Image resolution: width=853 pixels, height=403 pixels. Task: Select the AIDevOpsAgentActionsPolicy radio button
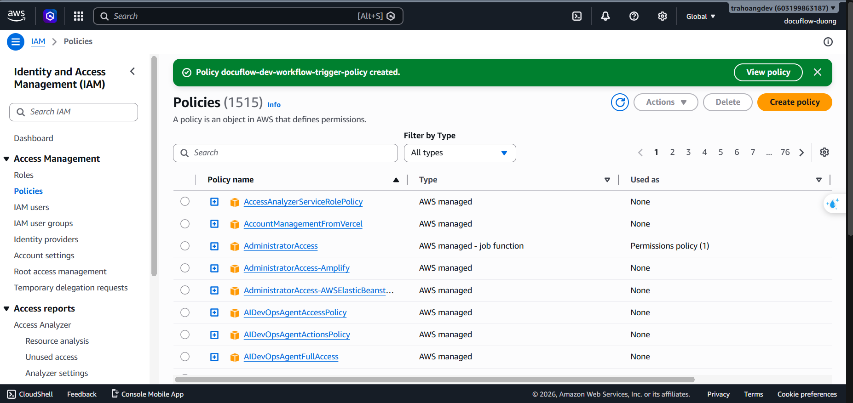coord(185,334)
